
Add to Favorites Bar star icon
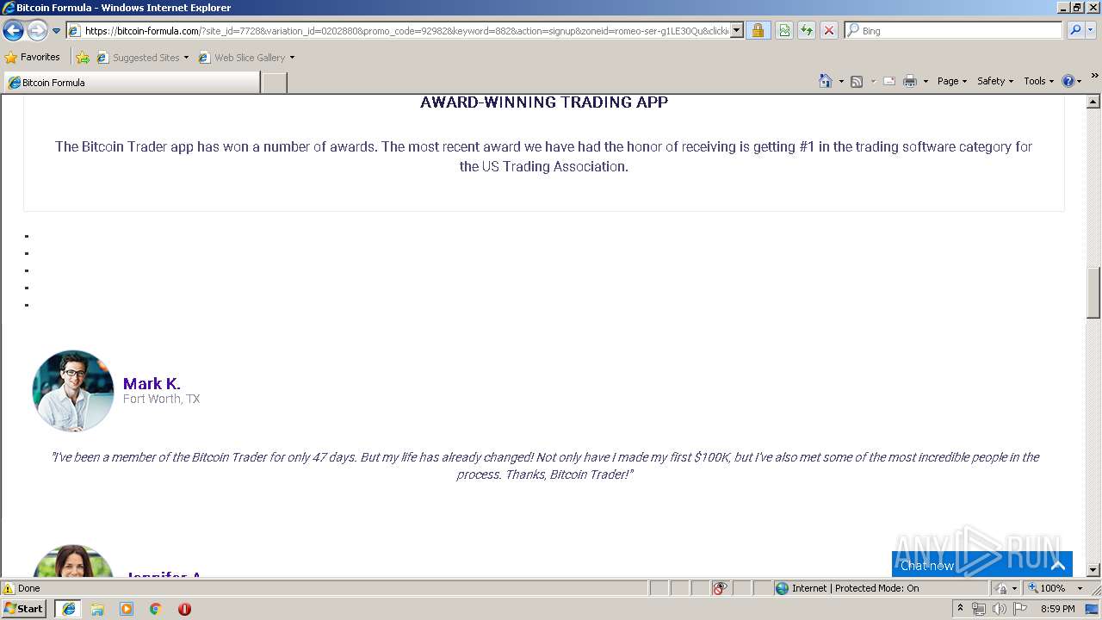click(83, 58)
